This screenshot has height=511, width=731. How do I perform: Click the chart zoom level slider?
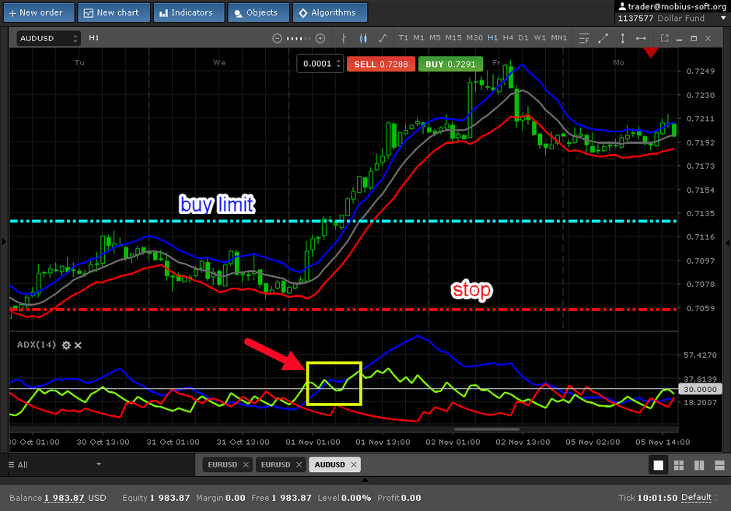299,38
